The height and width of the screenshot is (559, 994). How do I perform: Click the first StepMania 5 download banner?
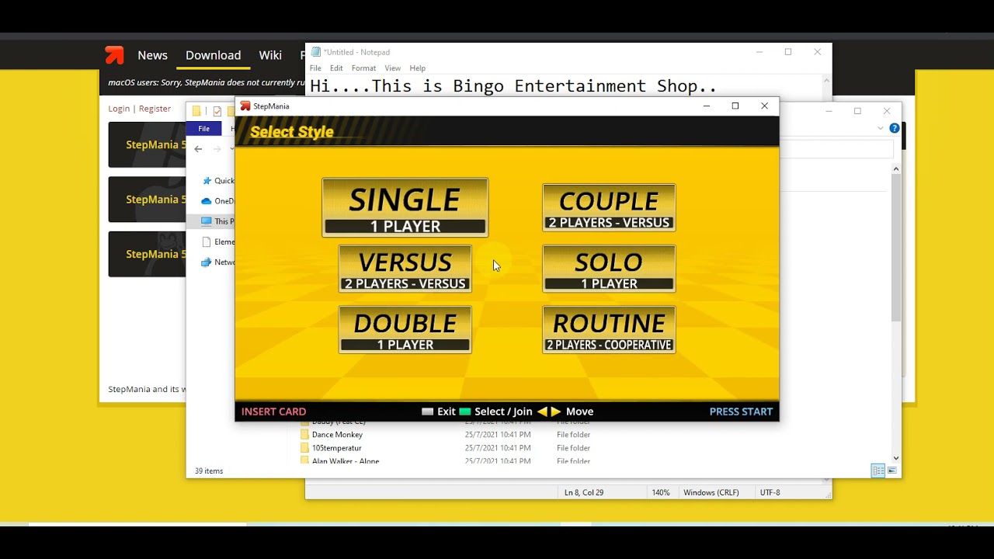point(148,144)
